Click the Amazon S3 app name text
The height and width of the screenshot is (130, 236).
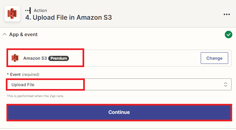[35, 58]
